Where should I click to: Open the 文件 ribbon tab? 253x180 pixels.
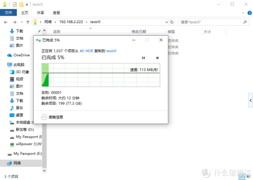pyautogui.click(x=8, y=13)
